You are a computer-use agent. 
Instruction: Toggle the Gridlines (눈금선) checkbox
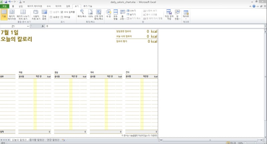tap(54, 17)
